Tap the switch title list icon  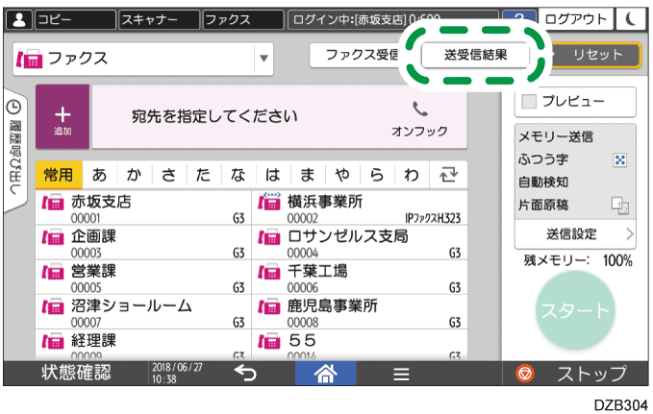pos(448,175)
